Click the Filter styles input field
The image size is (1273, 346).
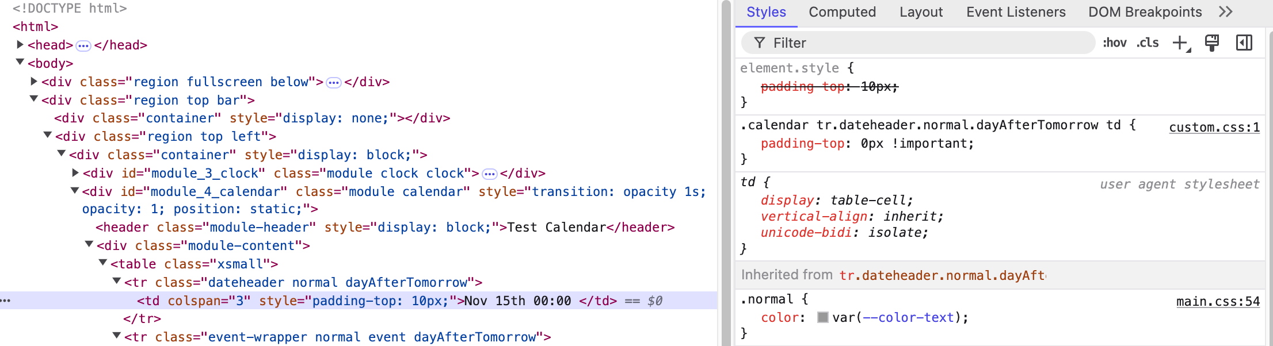point(921,43)
